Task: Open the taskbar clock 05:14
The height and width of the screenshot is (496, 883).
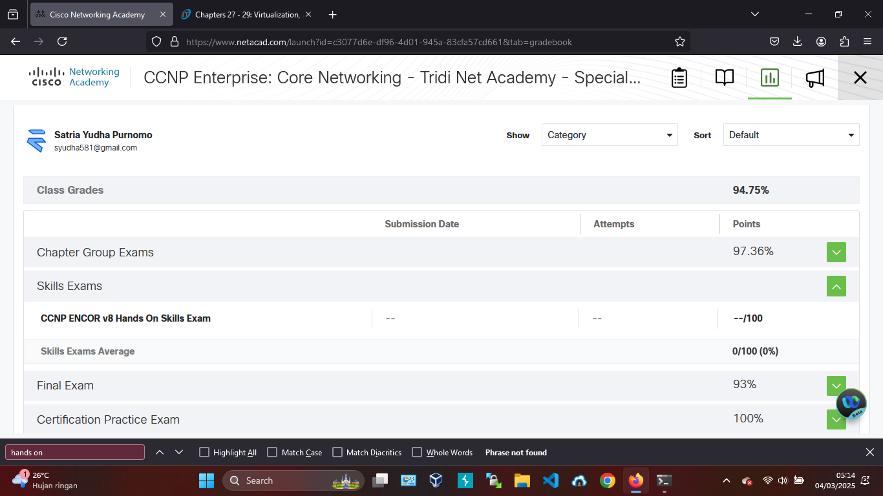Action: tap(835, 480)
